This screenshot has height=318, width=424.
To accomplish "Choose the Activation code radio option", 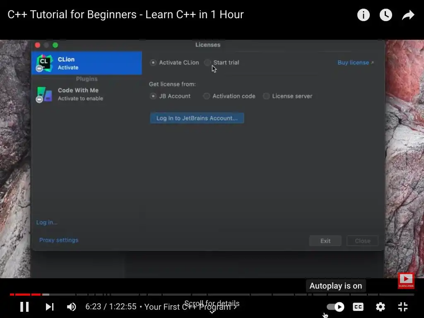I will 207,96.
